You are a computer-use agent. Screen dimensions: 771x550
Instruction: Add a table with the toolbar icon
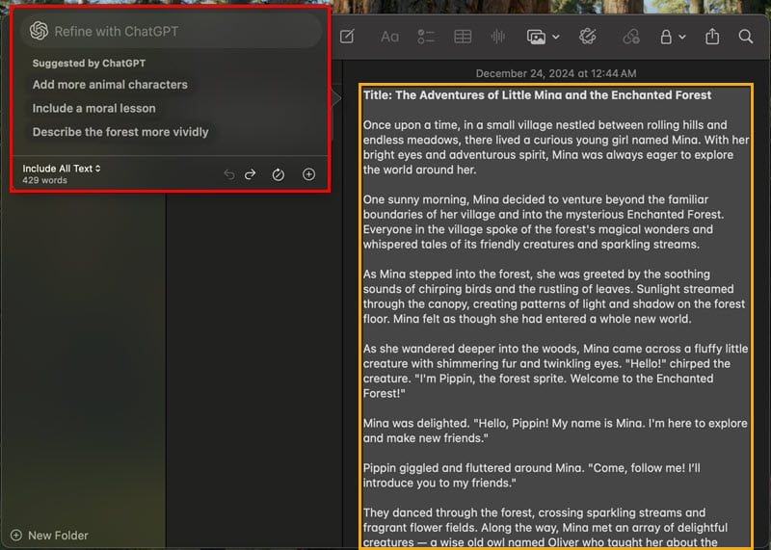tap(463, 38)
